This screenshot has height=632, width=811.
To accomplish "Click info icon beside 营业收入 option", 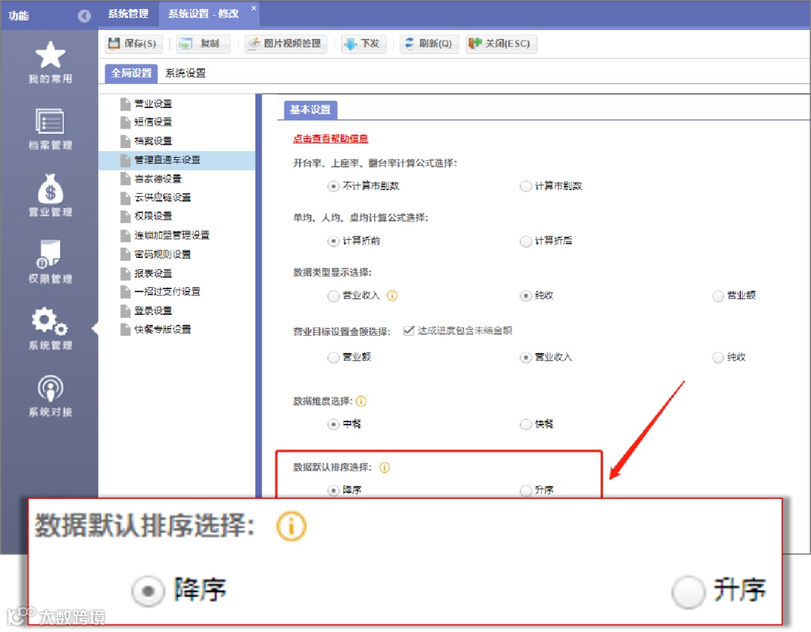I will [392, 296].
